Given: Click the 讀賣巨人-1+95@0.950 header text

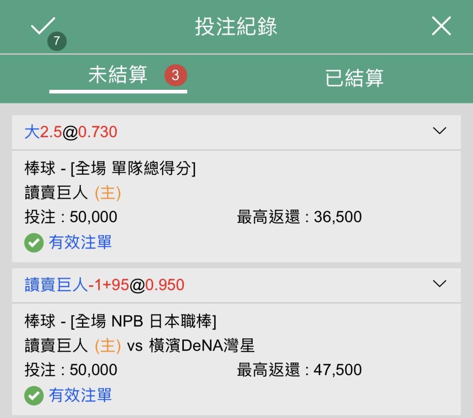Looking at the screenshot, I should pyautogui.click(x=104, y=285).
